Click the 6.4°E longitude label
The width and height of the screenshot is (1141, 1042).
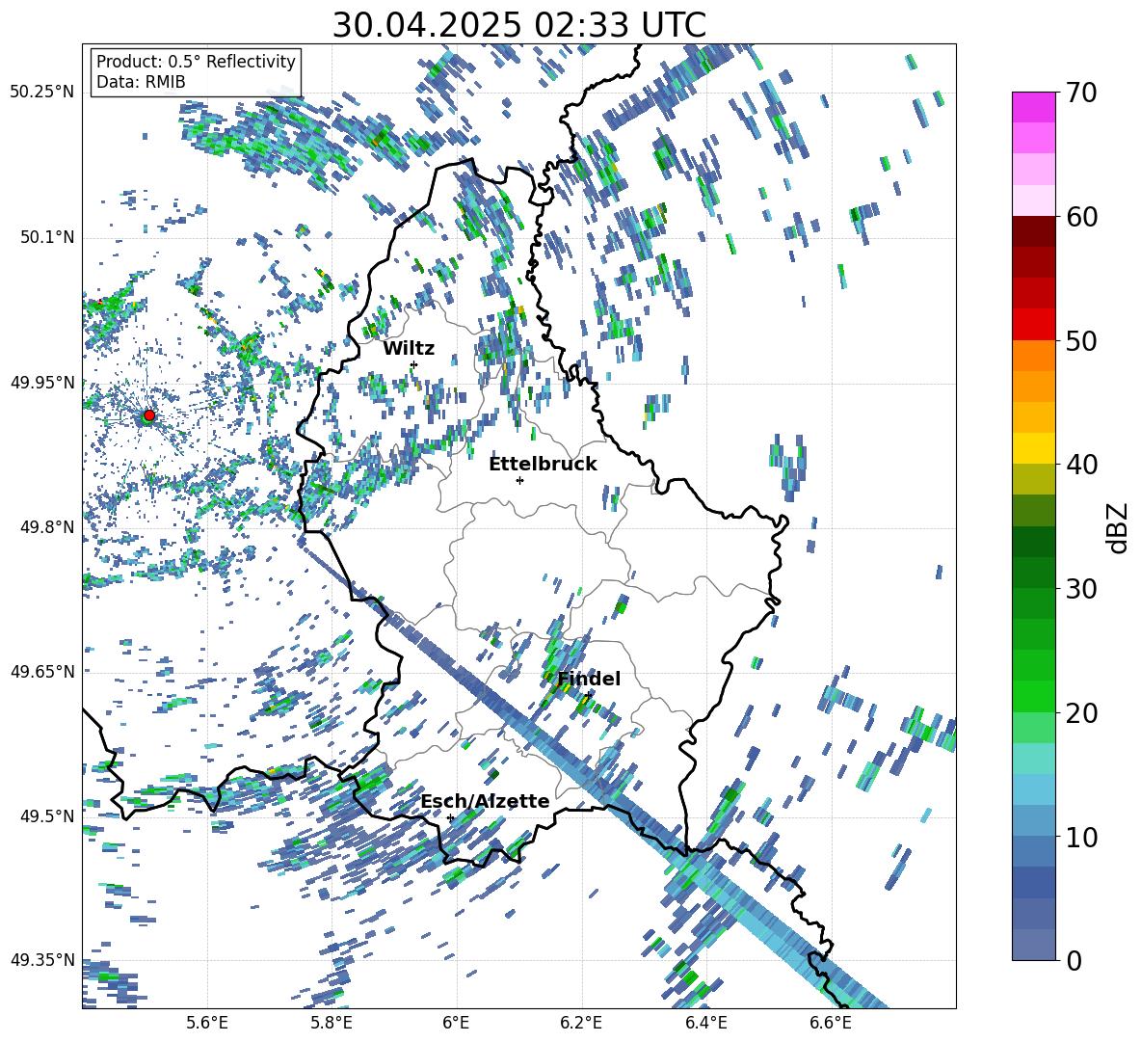[x=705, y=1024]
